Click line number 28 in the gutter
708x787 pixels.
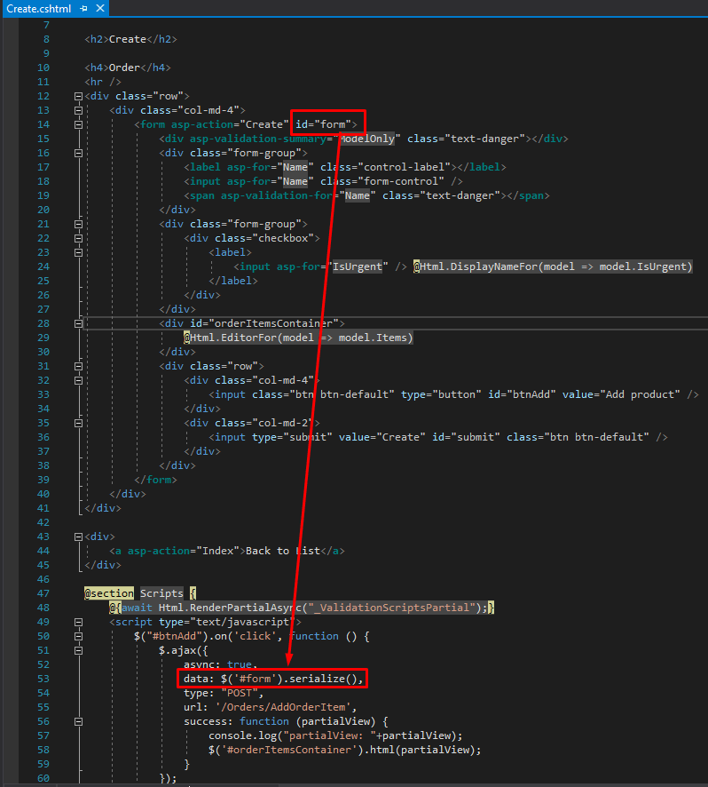(x=43, y=323)
